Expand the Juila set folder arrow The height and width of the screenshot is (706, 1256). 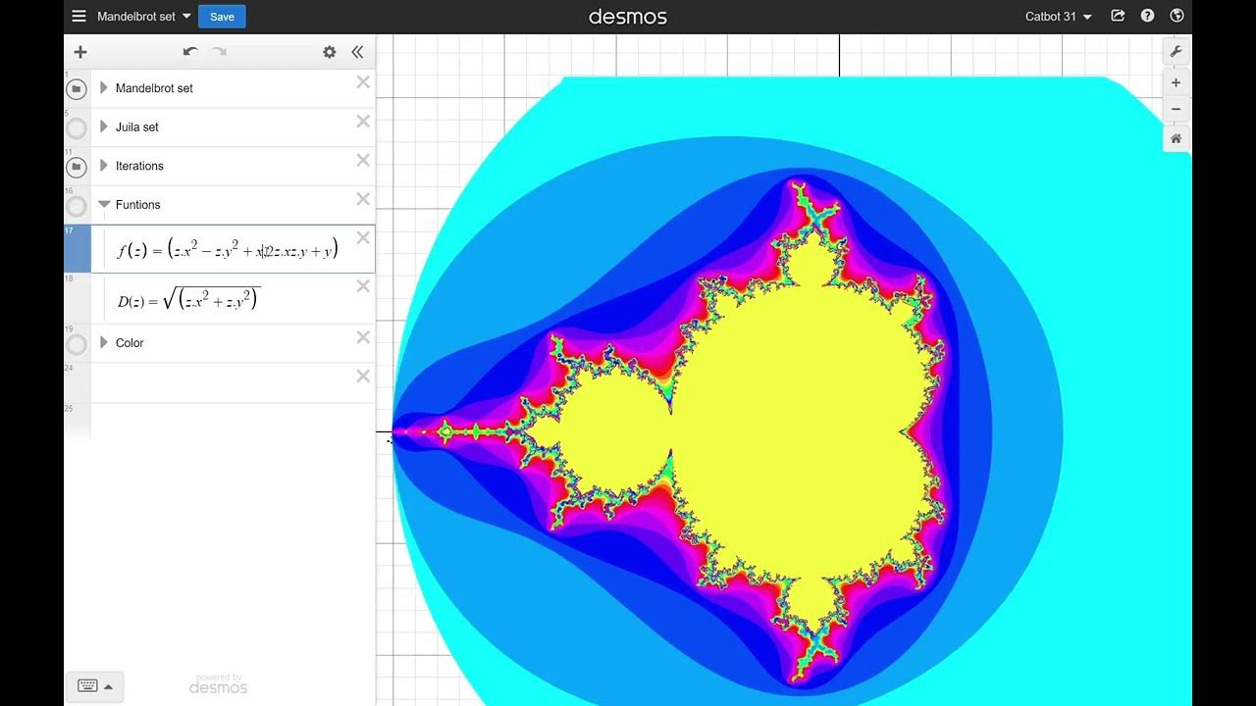(104, 126)
